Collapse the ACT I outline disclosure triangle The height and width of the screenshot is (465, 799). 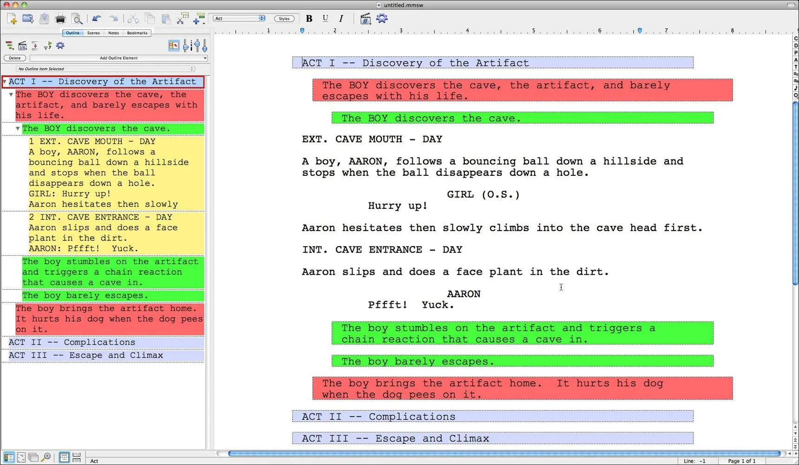tap(4, 81)
